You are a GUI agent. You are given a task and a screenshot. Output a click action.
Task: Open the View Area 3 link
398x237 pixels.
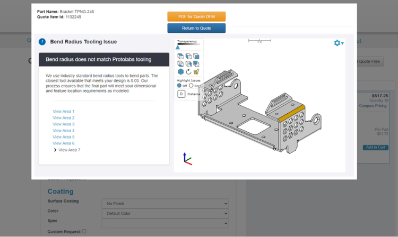(64, 124)
